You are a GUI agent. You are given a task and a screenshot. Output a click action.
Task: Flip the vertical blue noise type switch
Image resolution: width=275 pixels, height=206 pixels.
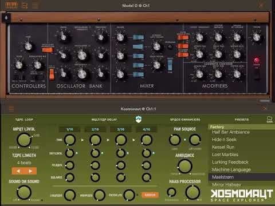[170, 65]
